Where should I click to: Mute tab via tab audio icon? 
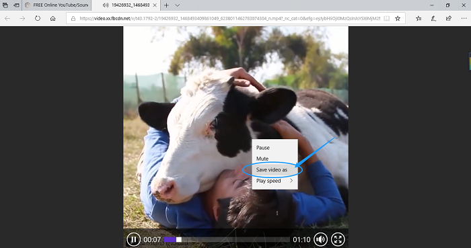click(106, 5)
